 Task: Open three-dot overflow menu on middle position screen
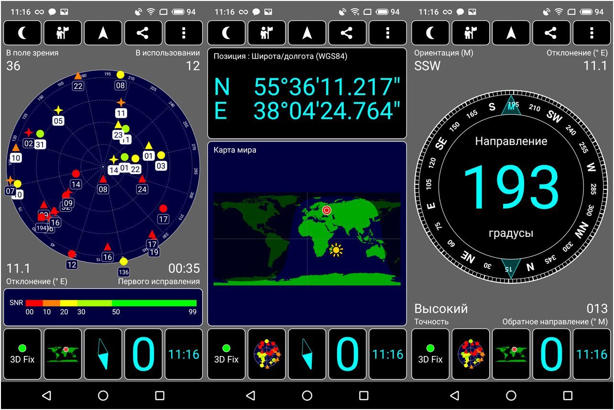coord(387,33)
